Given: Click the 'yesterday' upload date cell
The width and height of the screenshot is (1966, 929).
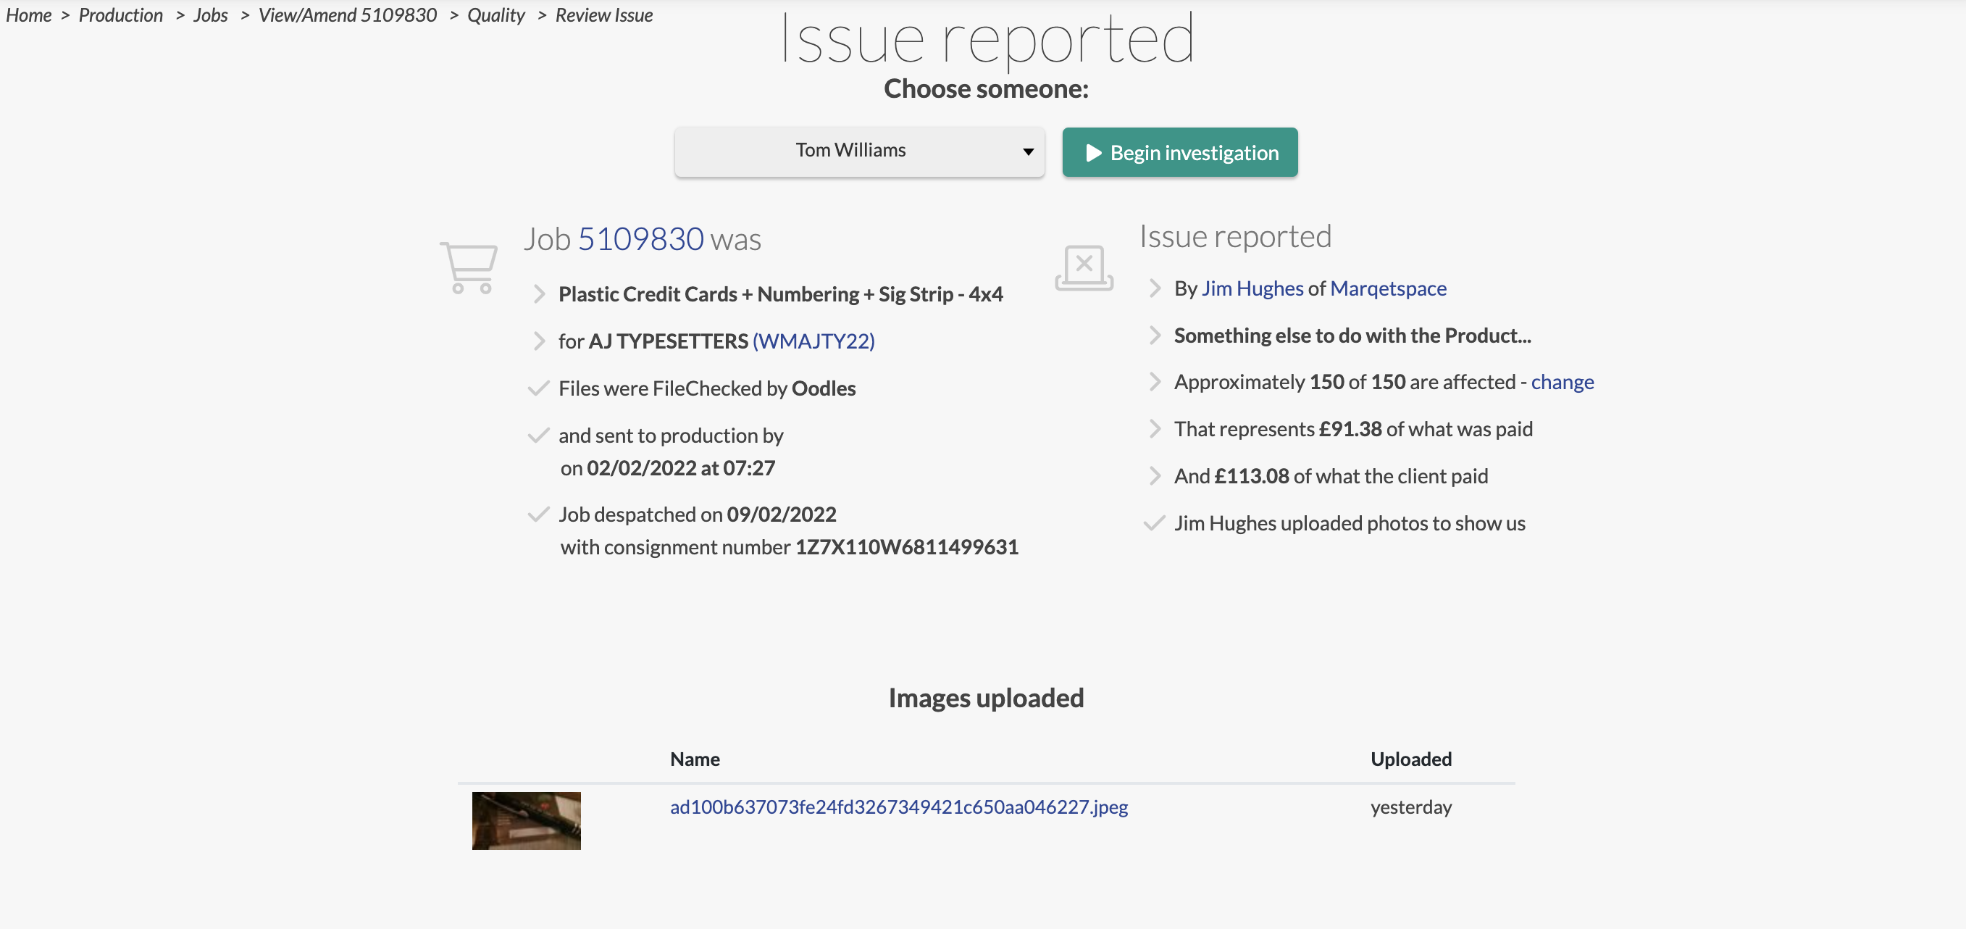Looking at the screenshot, I should [1411, 807].
